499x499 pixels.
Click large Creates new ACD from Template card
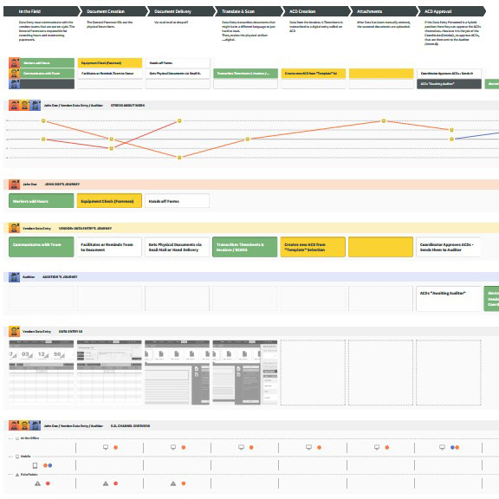click(x=313, y=247)
